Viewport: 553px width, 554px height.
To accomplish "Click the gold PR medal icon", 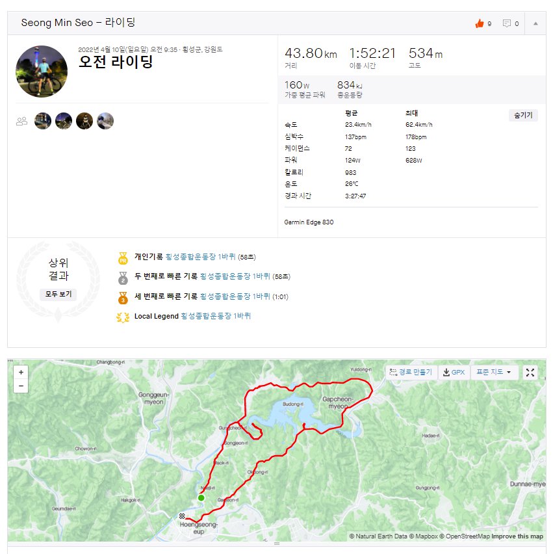I will click(x=123, y=258).
